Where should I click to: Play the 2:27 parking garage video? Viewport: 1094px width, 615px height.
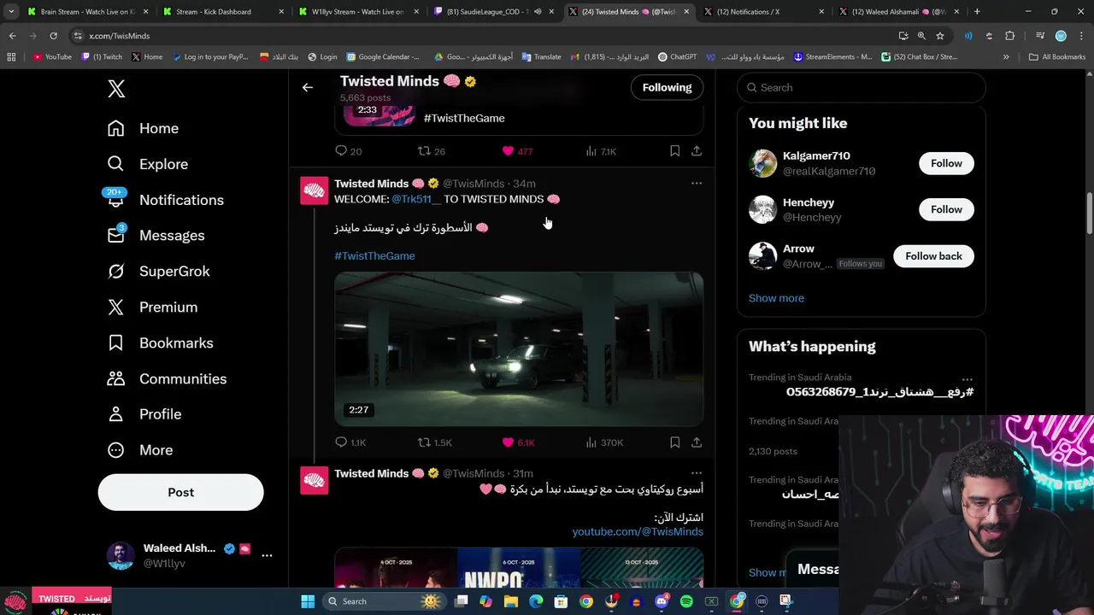(x=519, y=348)
